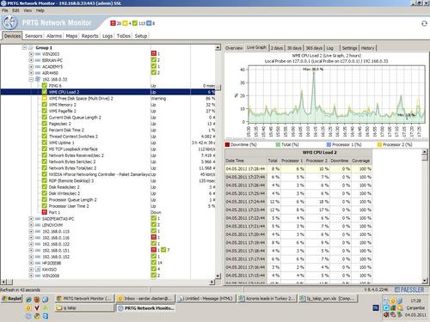430x322 pixels.
Task: Click the refresh icon at top right
Action: tap(424, 23)
